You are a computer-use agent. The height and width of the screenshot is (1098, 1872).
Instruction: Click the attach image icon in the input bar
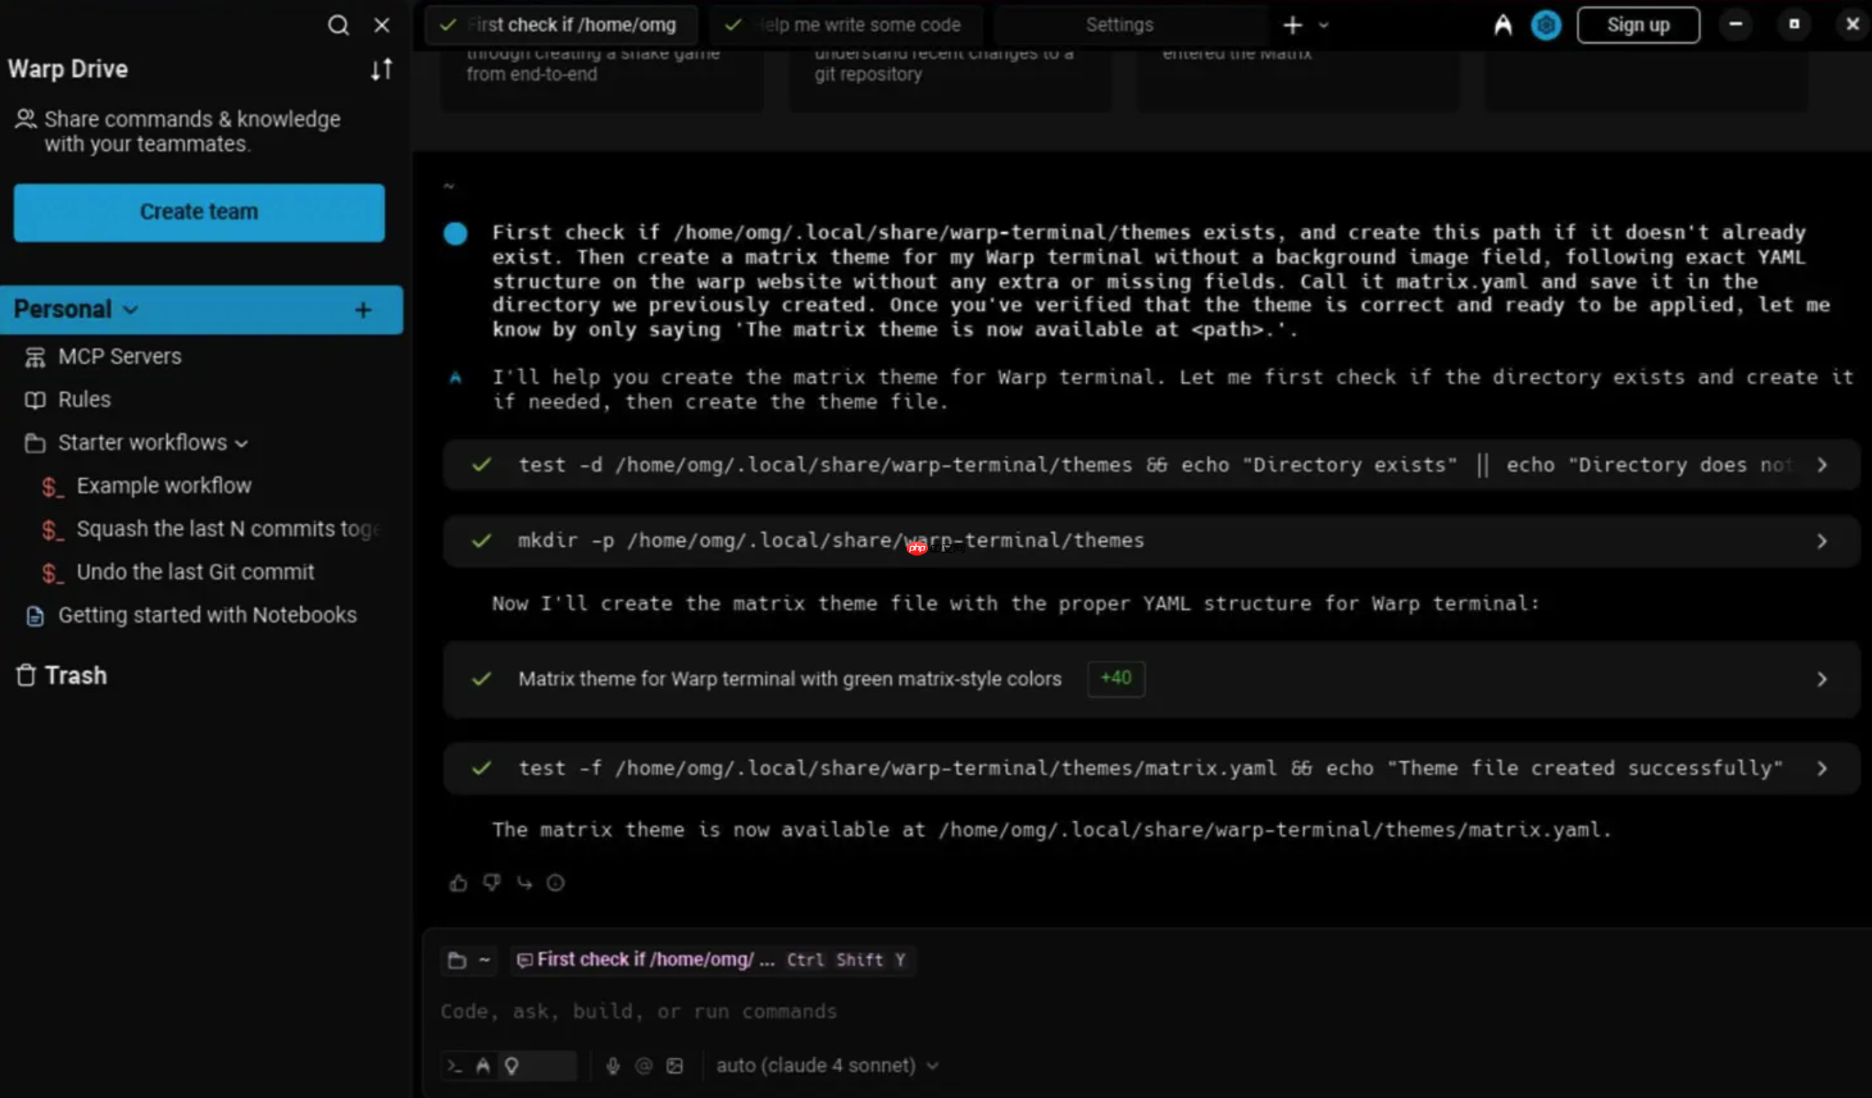(675, 1065)
